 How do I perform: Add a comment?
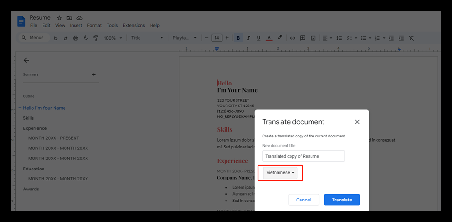click(302, 38)
